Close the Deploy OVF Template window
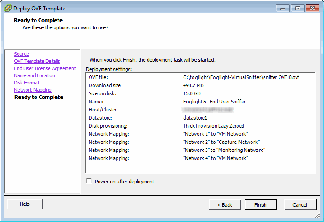Viewport: 324px width, 222px height. 311,8
